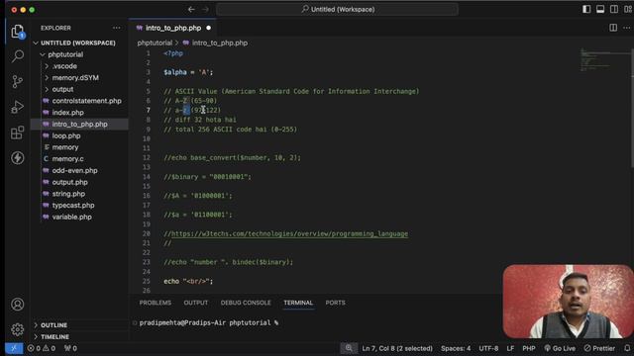
Task: Start Go Live server
Action: point(560,348)
